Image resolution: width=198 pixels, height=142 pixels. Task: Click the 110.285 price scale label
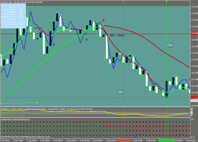195,53
